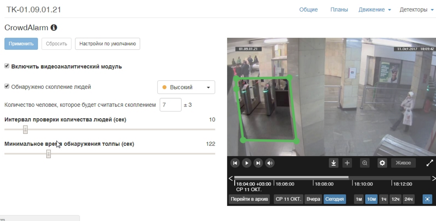This screenshot has width=436, height=221.
Task: Click the focus icon near 24ч
Action: [x=427, y=199]
